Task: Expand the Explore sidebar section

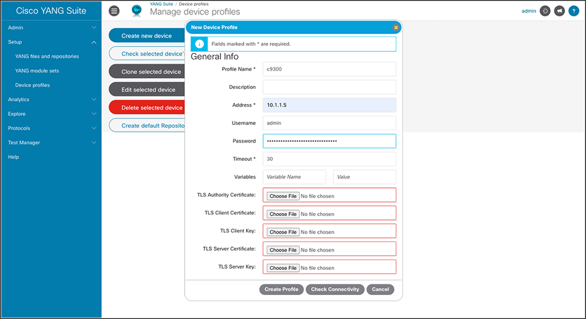Action: pos(51,114)
